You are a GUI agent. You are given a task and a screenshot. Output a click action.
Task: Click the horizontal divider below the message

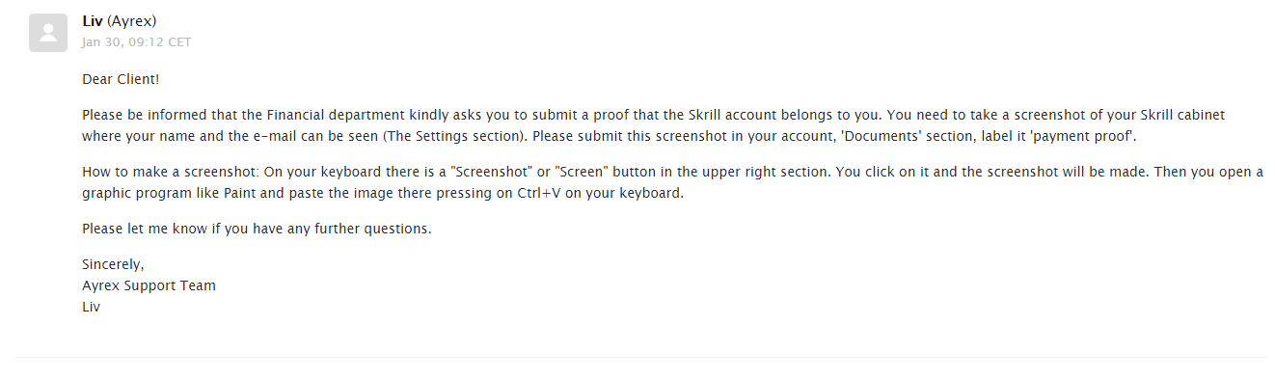click(x=641, y=358)
